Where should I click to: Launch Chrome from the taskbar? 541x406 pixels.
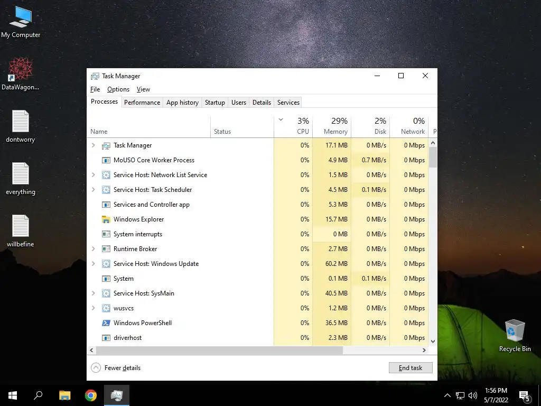[91, 395]
